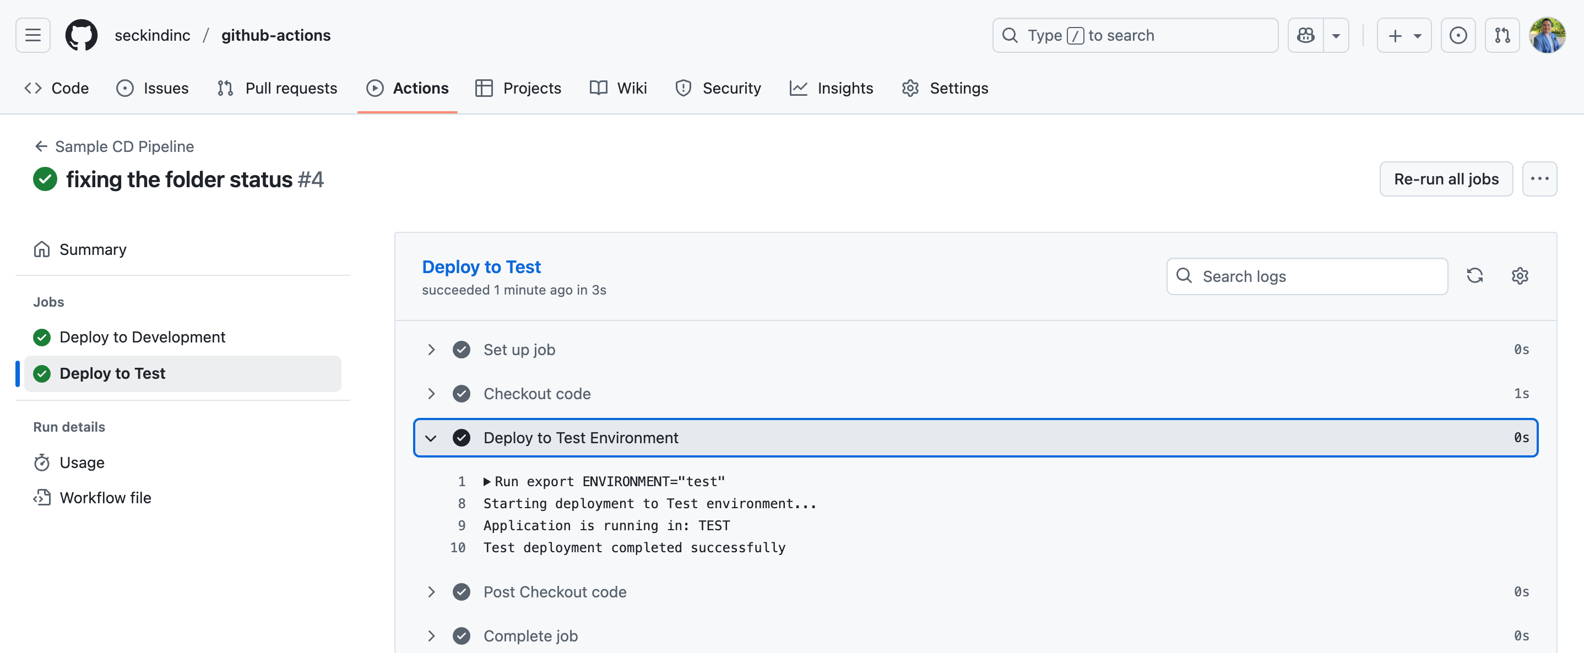Click the GitHub logo icon
Viewport: 1584px width, 653px height.
point(81,35)
